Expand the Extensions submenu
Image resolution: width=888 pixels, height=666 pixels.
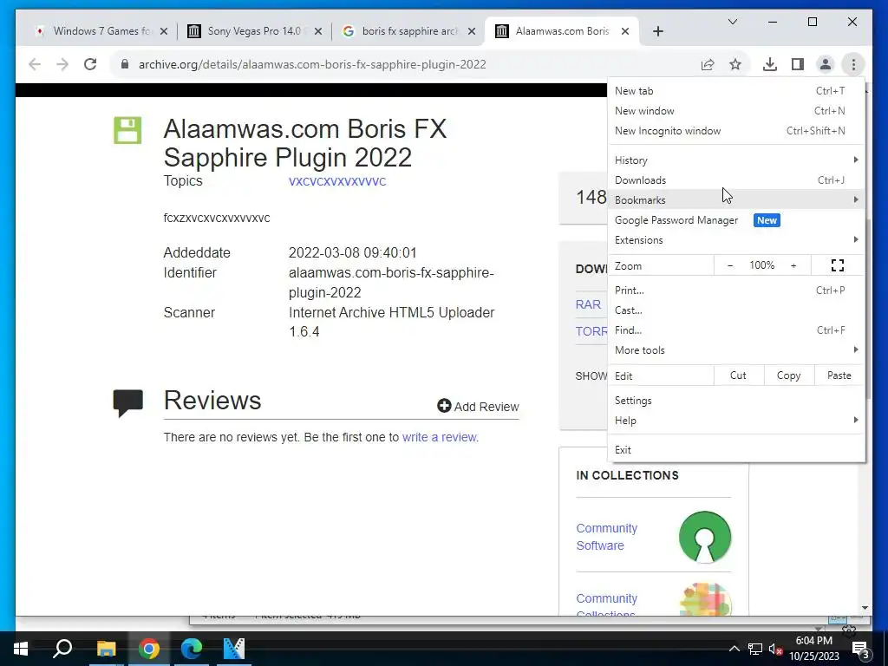[x=736, y=239]
